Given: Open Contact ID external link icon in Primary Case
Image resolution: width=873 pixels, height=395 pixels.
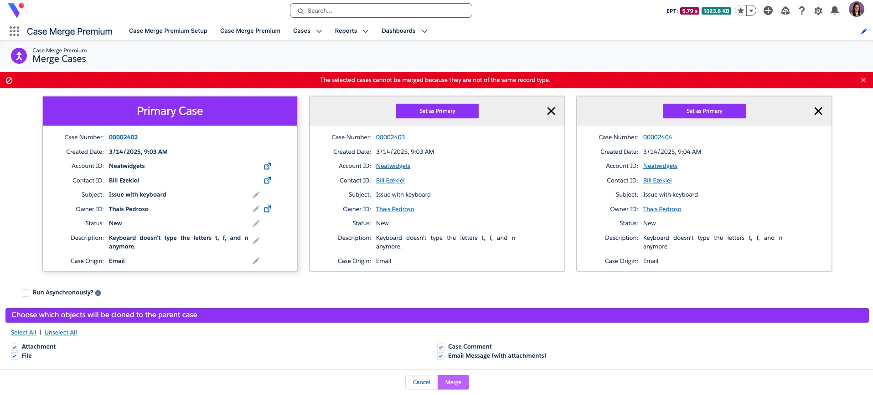Looking at the screenshot, I should tap(268, 180).
